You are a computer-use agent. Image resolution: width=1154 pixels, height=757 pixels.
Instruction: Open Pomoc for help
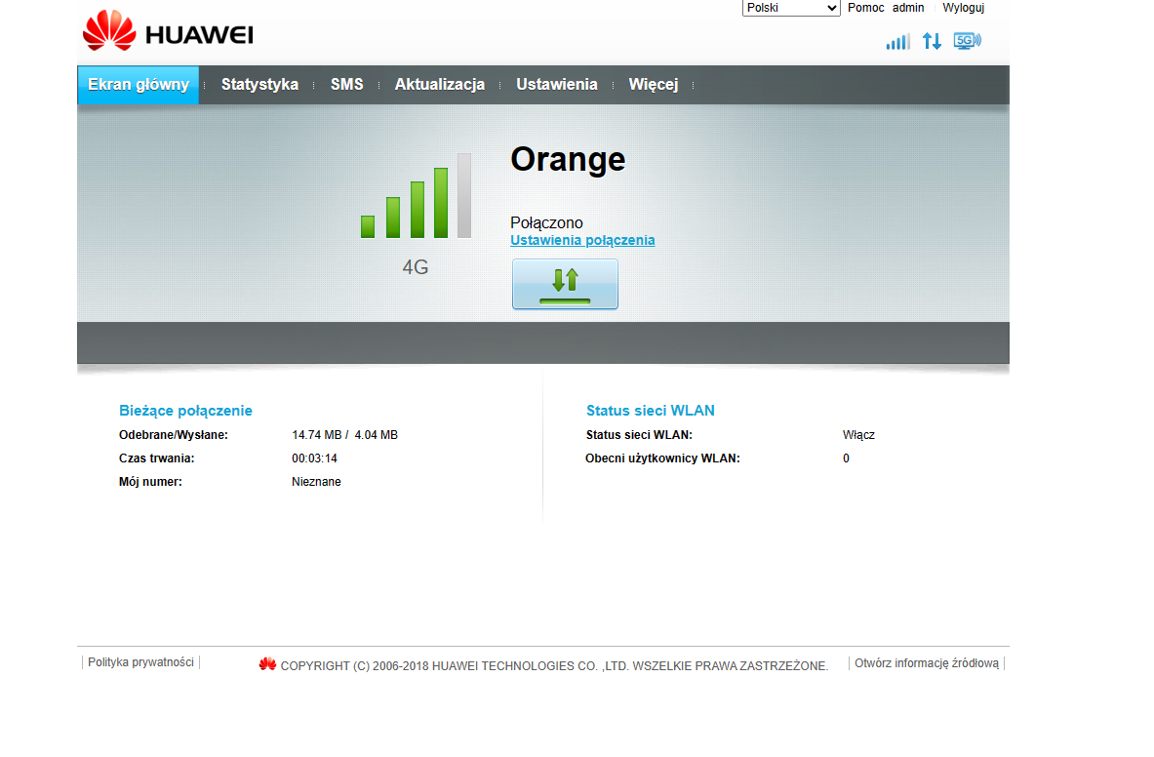click(864, 8)
